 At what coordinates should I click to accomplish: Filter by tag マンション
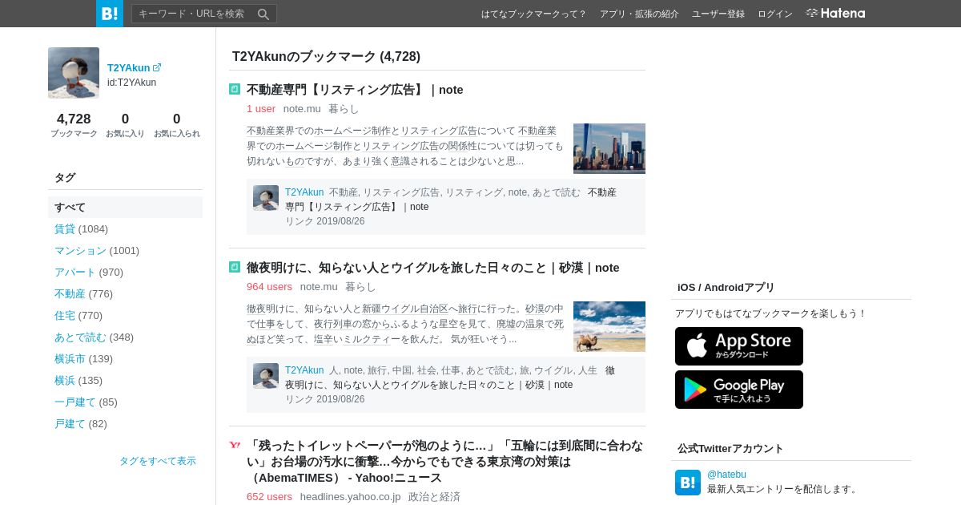click(x=80, y=250)
